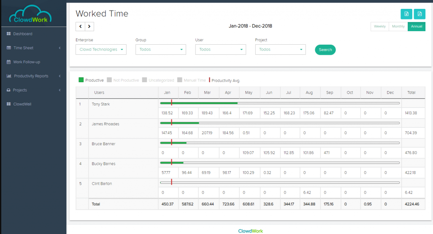
Task: Click the Work Follow-up calendar icon
Action: (x=8, y=62)
